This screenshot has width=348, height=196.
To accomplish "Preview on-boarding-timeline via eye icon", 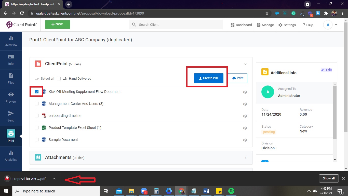I will point(245,116).
